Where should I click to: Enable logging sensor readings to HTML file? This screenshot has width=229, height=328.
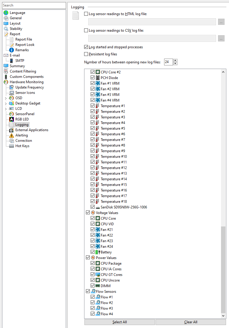86,14
